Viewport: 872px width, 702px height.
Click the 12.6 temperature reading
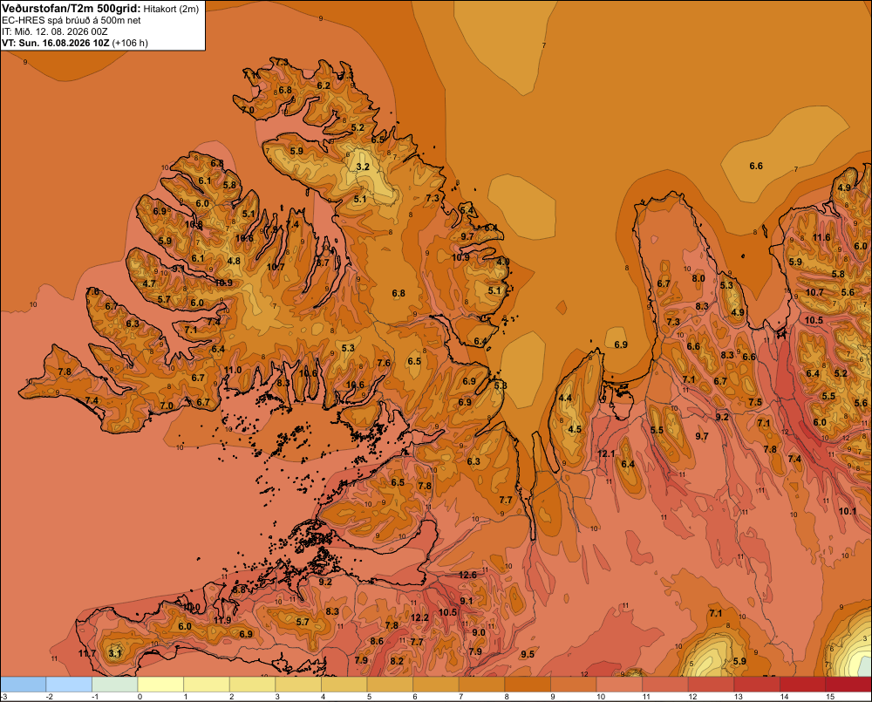(467, 575)
